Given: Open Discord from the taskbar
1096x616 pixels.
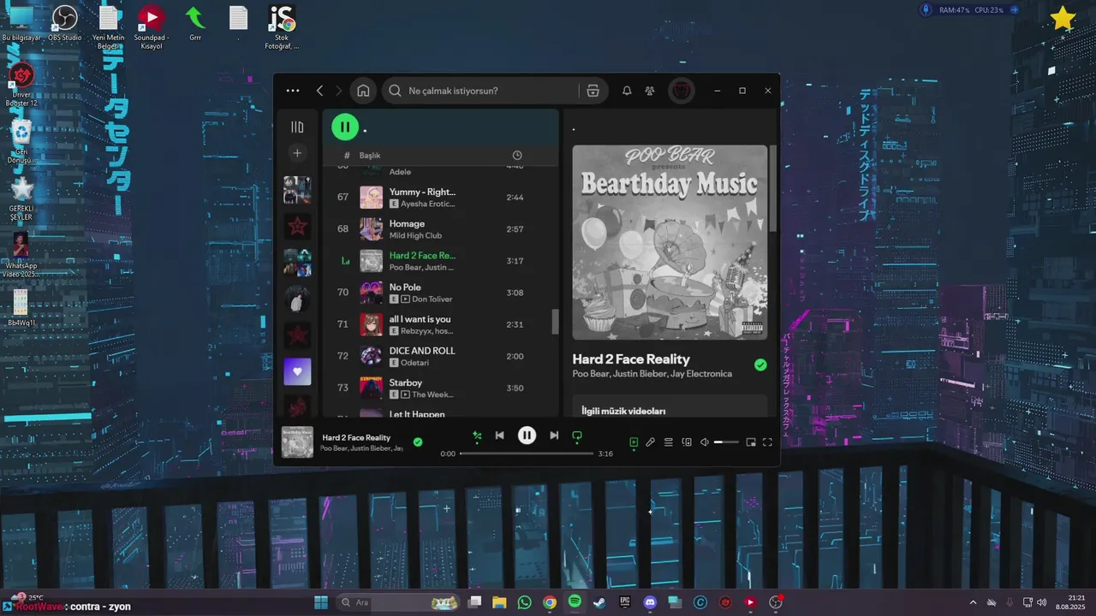Looking at the screenshot, I should coord(650,602).
